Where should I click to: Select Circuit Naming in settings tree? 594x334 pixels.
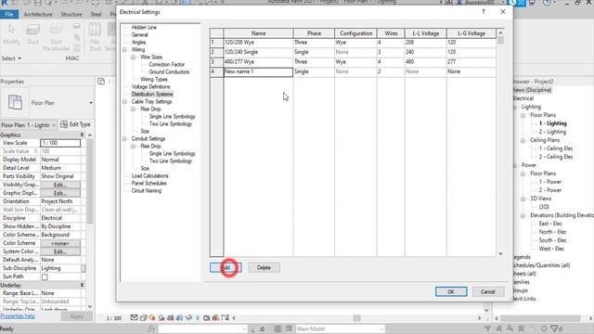[x=147, y=190]
